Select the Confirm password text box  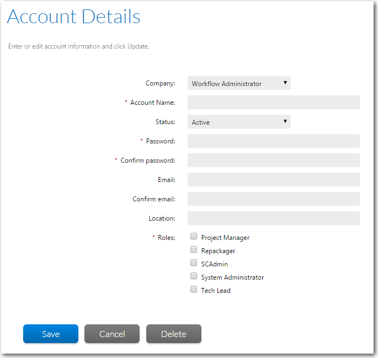pos(273,161)
